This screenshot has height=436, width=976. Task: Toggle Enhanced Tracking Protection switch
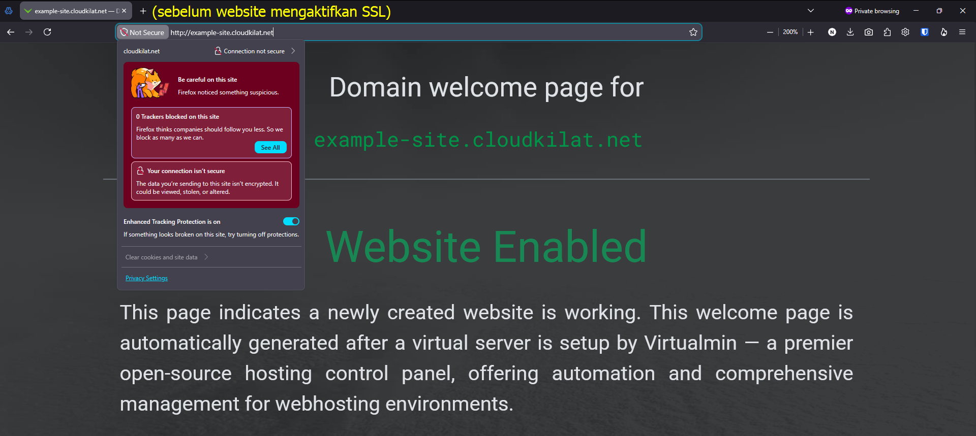(x=291, y=221)
